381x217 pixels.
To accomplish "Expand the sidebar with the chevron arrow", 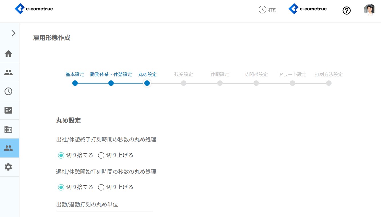I will click(x=13, y=33).
